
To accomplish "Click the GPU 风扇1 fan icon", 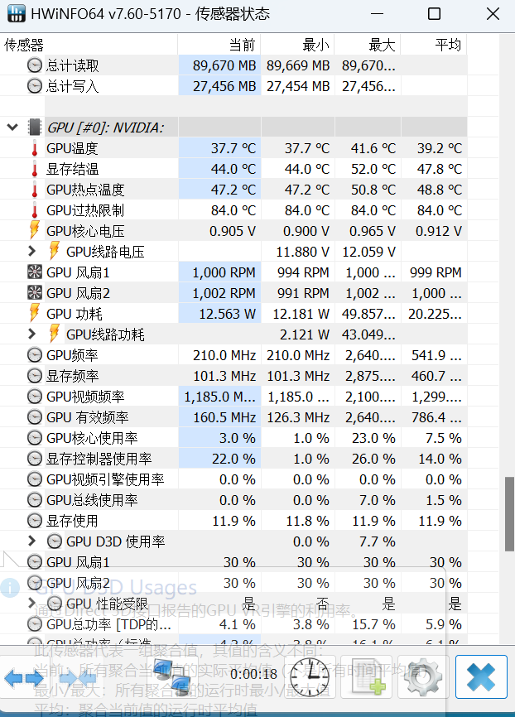I will tap(35, 272).
